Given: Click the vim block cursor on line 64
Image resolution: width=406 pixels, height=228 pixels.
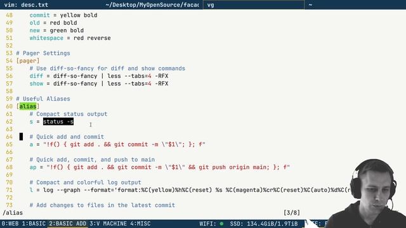Looking at the screenshot, I should tap(21, 137).
